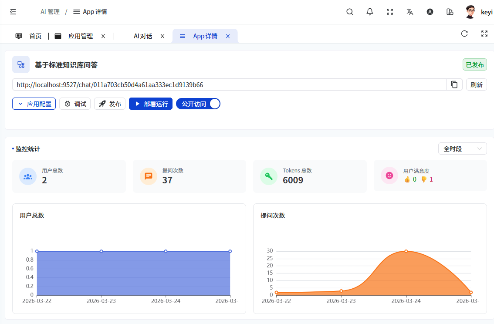Click the 部署运行 button

coord(151,104)
